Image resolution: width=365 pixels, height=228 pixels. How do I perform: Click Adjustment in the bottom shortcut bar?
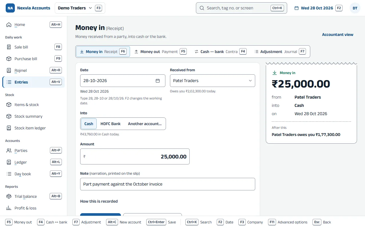pos(87,222)
